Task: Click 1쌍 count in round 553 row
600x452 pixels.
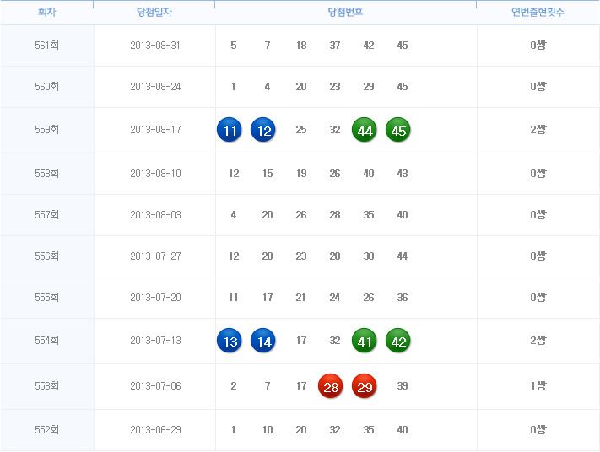Action: tap(538, 385)
